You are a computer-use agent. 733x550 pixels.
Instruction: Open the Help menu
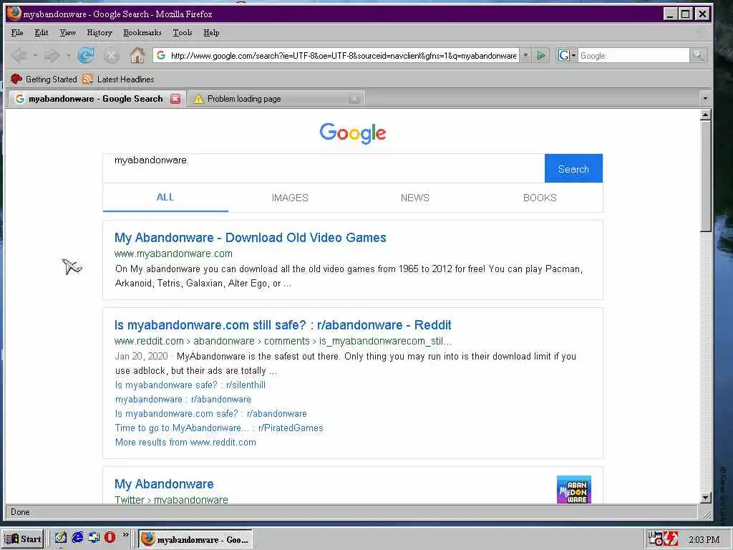point(211,33)
